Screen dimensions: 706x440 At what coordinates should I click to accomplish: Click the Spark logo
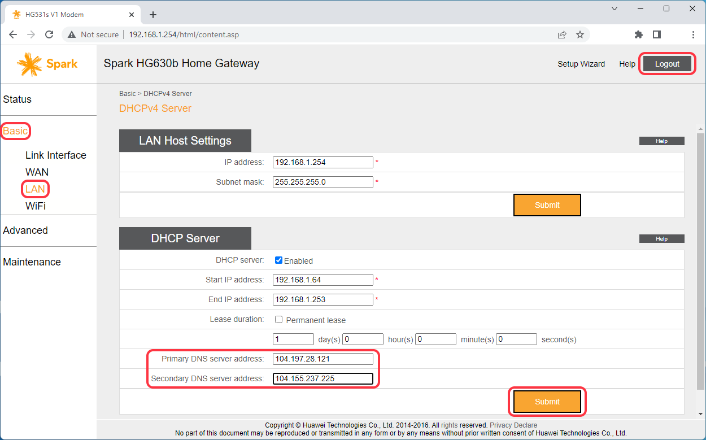click(47, 64)
